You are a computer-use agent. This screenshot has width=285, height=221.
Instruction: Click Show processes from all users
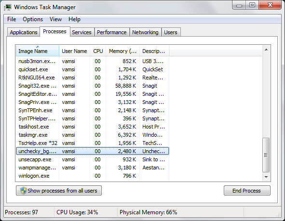click(x=59, y=191)
